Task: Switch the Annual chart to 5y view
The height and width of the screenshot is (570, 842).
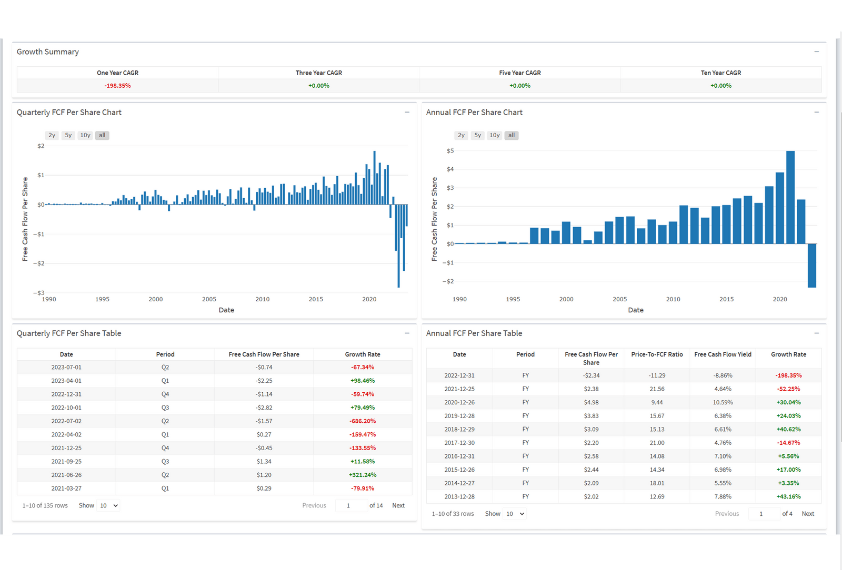Action: tap(477, 135)
